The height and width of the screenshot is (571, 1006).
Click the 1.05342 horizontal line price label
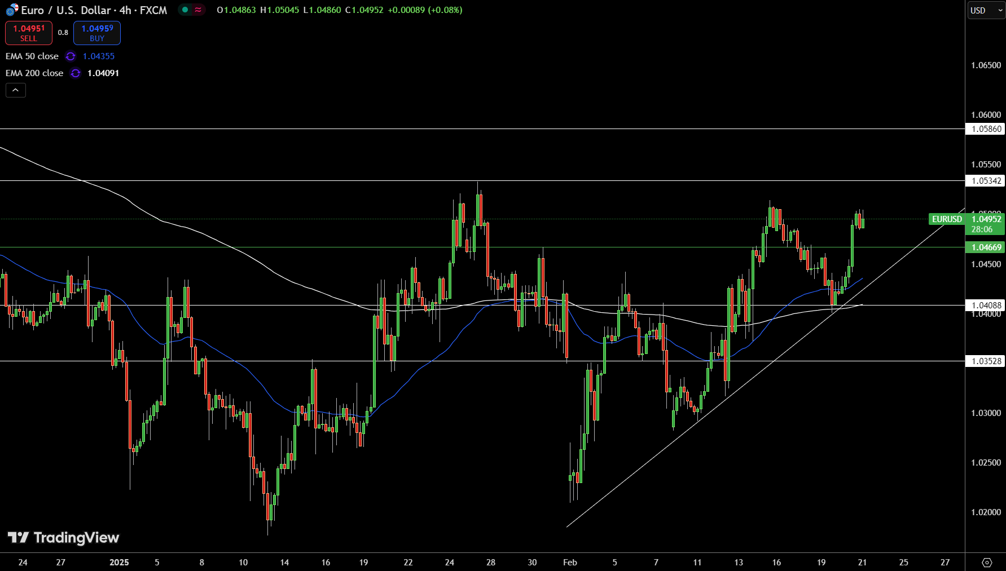[986, 181]
